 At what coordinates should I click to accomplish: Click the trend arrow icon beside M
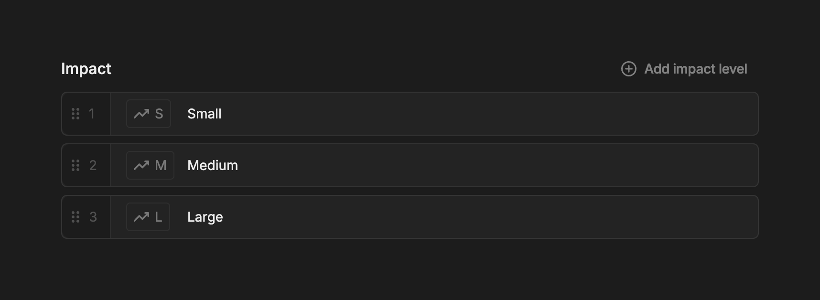pos(141,165)
